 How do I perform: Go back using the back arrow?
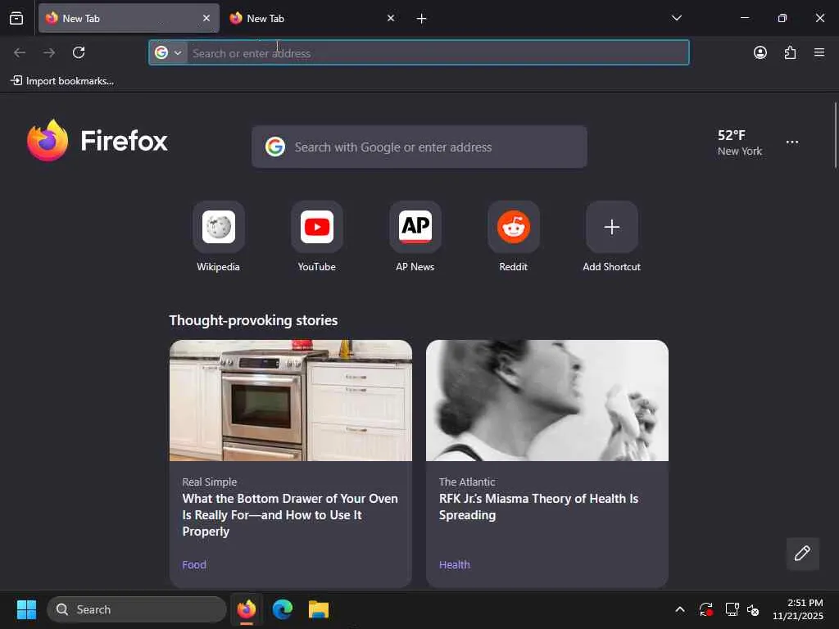tap(20, 52)
